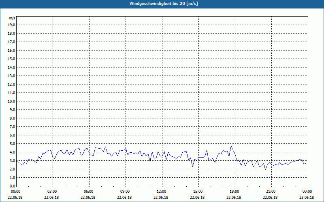The height and width of the screenshot is (202, 324).
Task: Click the 5,0 y-axis value
Action: click(x=13, y=144)
